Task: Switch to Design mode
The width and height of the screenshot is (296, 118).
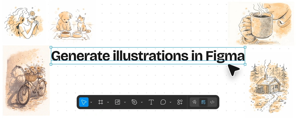Action: [203, 102]
